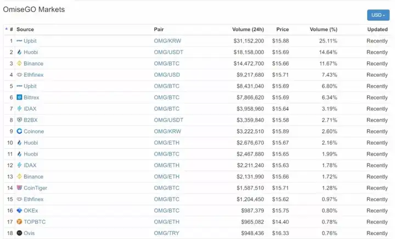
Task: Click the Binance logo icon in row 13
Action: [19, 177]
